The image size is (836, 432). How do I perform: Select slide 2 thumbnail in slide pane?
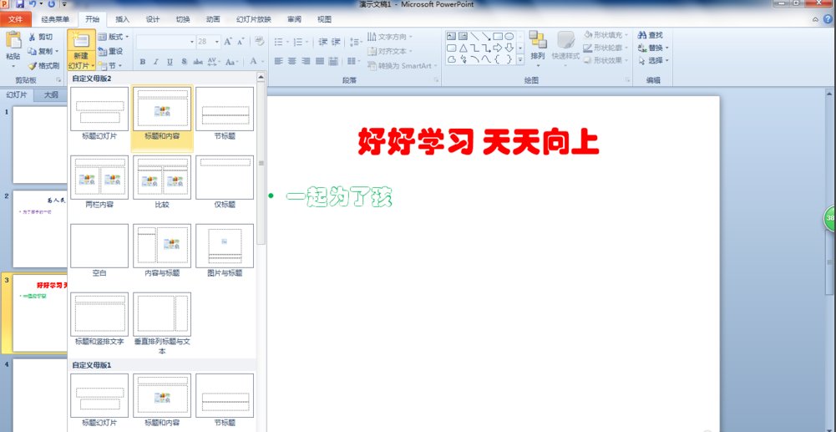pyautogui.click(x=41, y=229)
